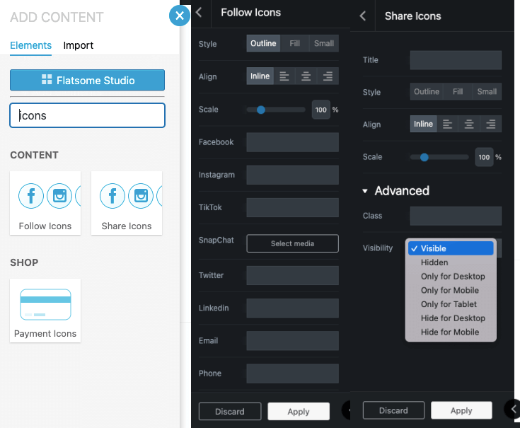Collapse the Share Icons panel side arrow
520x428 pixels.
pyautogui.click(x=513, y=409)
